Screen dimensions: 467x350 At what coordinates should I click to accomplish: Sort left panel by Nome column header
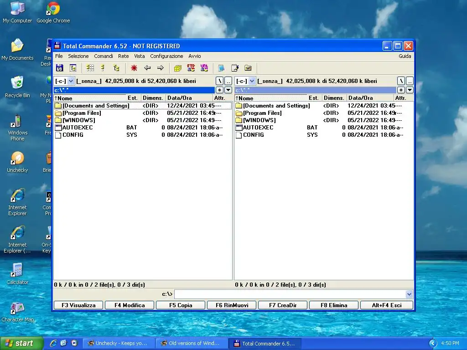pyautogui.click(x=90, y=98)
